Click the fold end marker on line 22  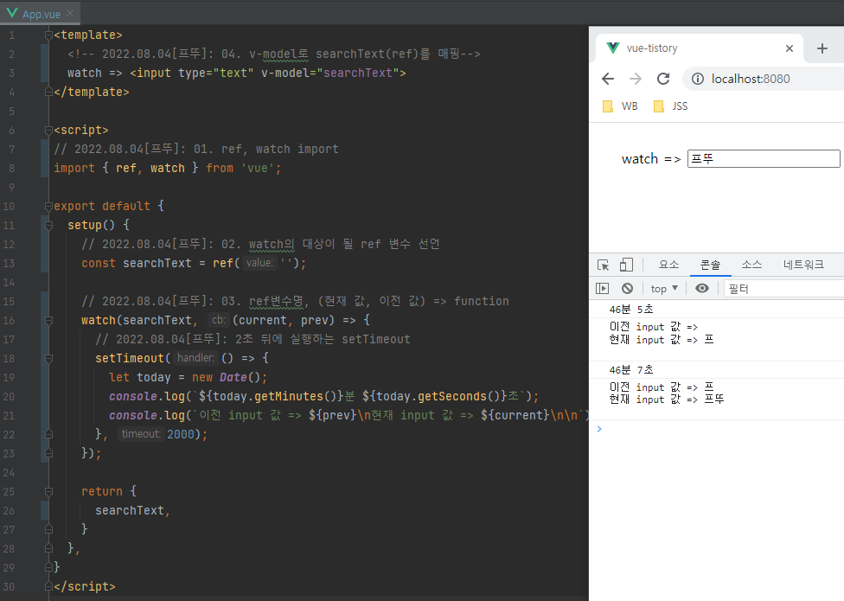(x=49, y=434)
